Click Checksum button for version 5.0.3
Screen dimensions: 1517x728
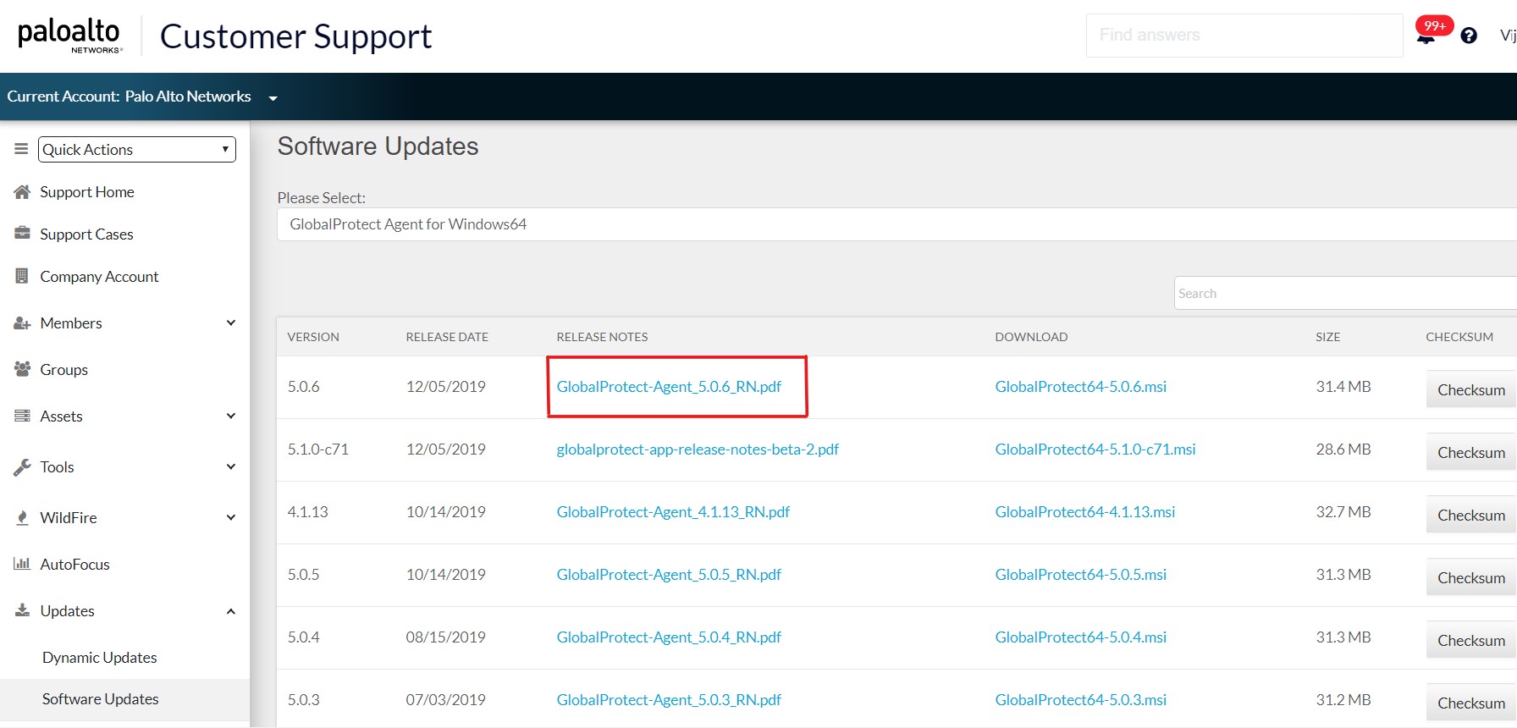pos(1471,703)
